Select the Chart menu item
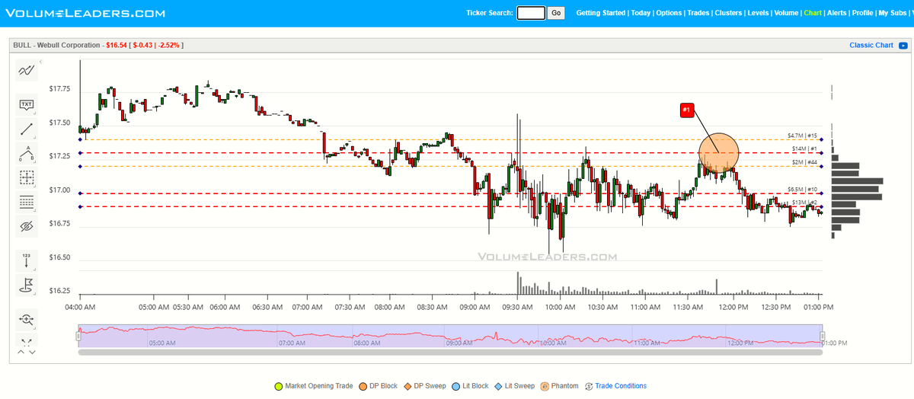This screenshot has width=914, height=399. 813,13
